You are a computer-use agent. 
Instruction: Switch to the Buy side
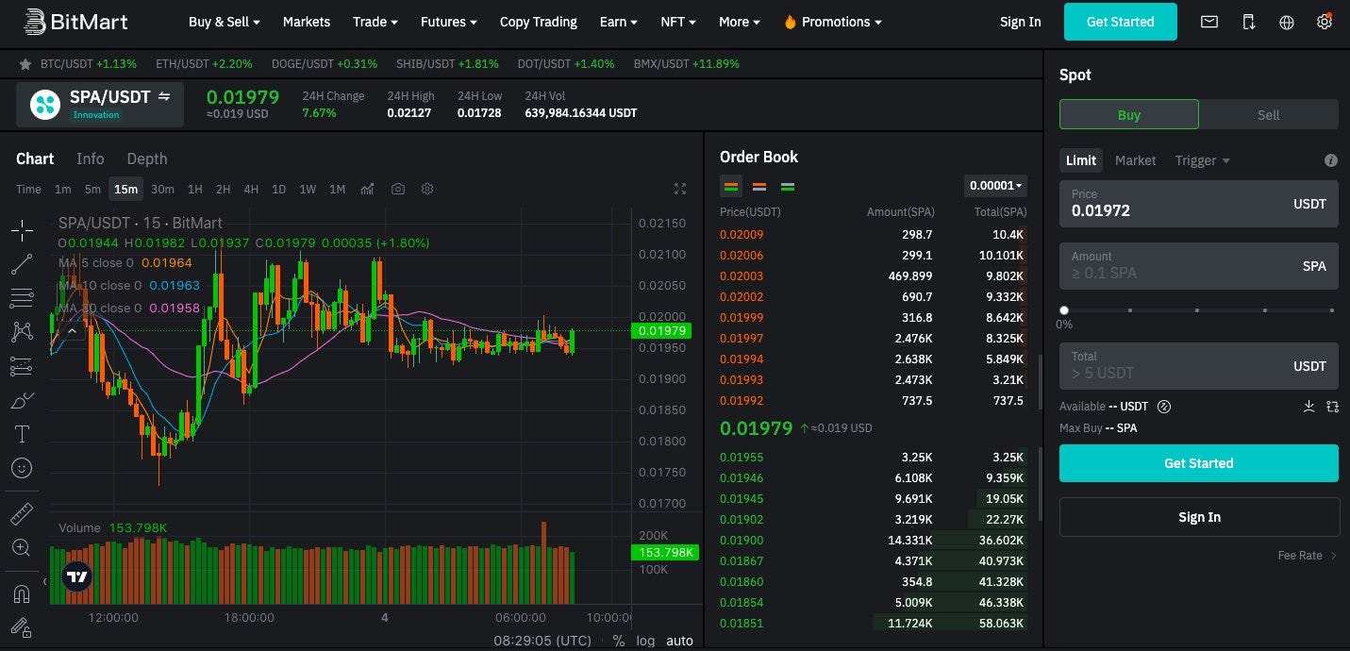(1129, 114)
